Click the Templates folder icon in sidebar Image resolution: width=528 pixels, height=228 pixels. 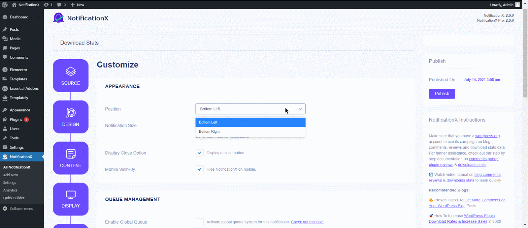[x=5, y=79]
